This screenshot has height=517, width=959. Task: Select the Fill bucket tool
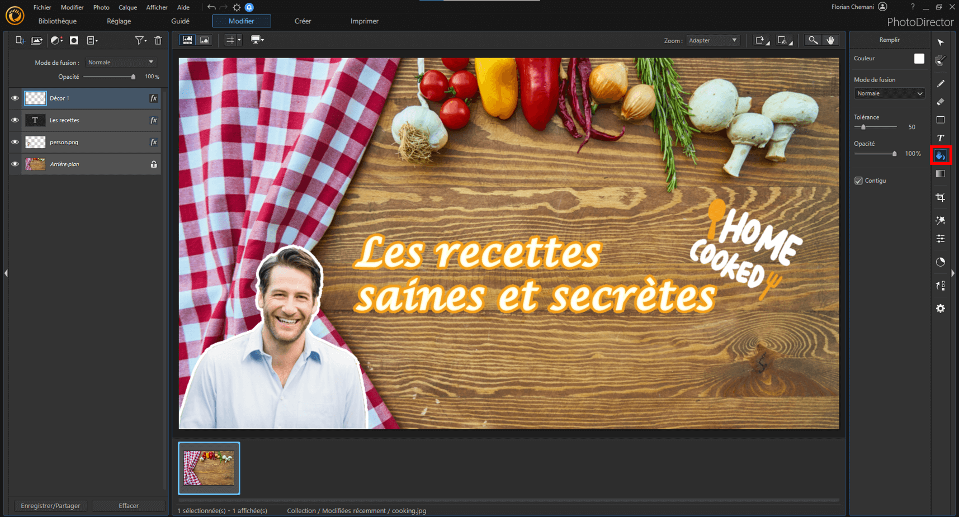[941, 155]
